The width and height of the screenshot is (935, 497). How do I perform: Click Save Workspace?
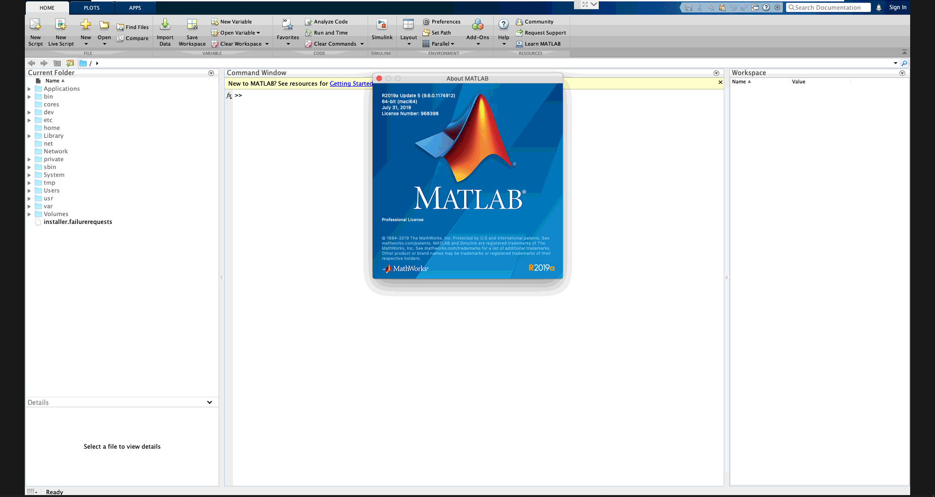coord(192,32)
